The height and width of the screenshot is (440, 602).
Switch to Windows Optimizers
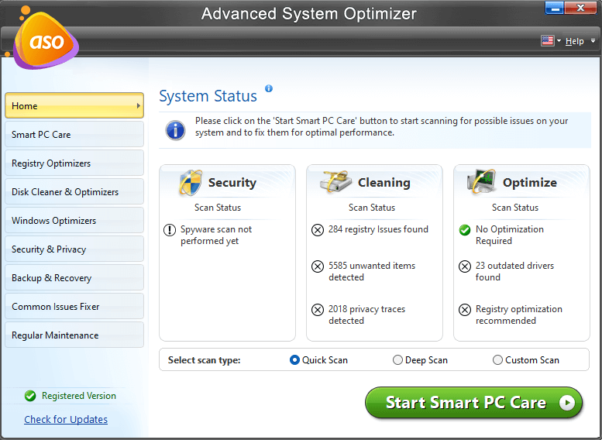74,220
